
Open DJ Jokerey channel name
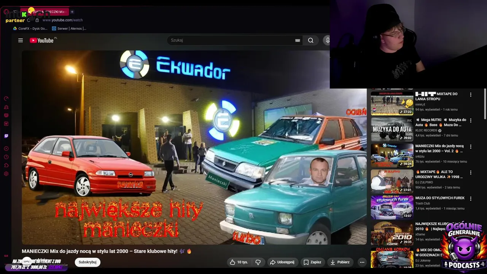click(x=423, y=260)
